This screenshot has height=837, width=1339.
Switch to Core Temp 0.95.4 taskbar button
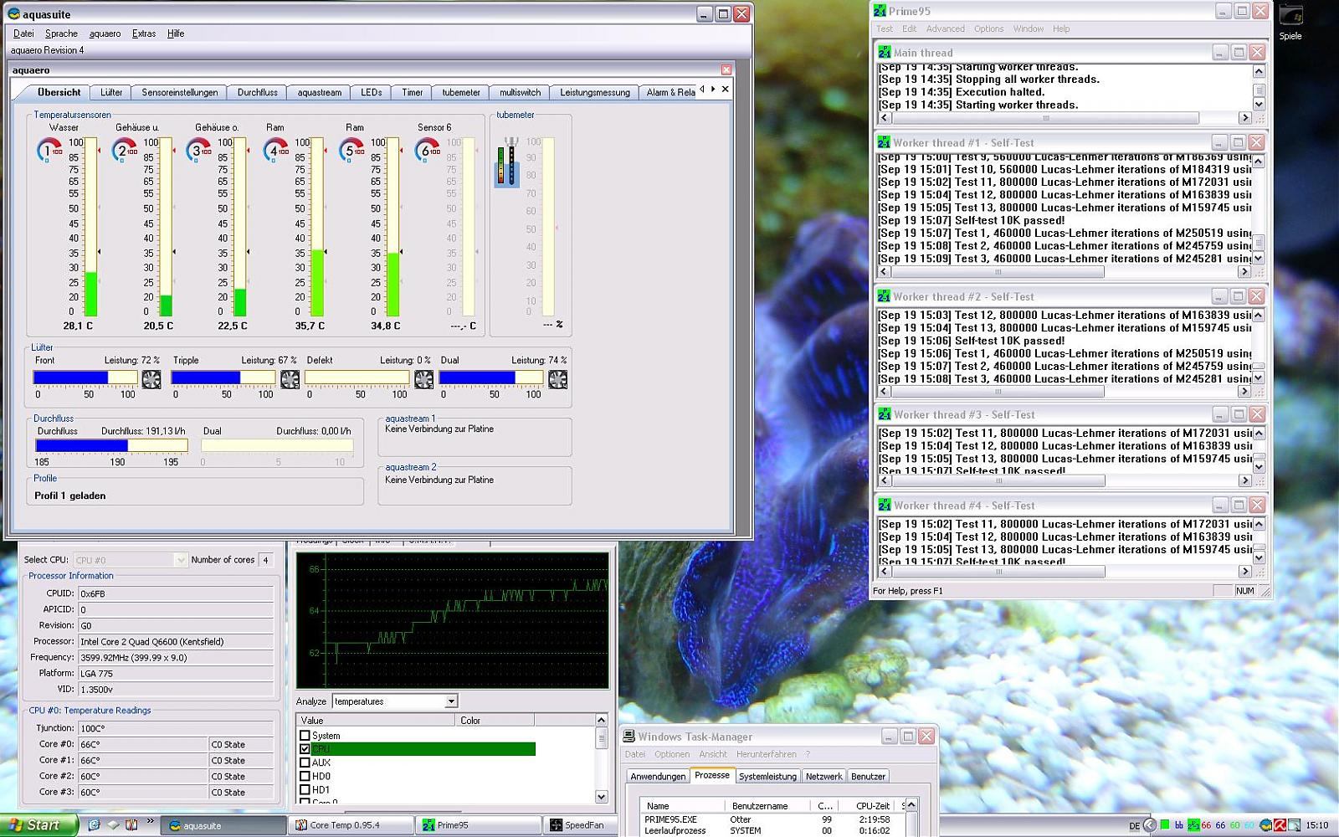point(351,824)
